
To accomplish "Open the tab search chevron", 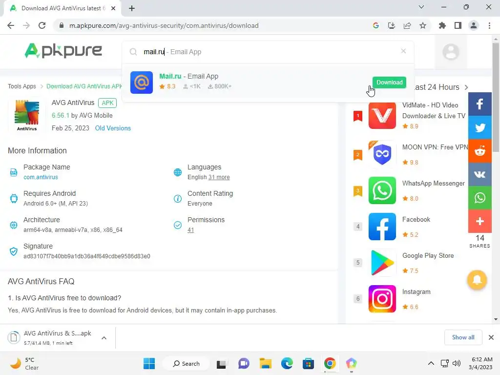I will pyautogui.click(x=421, y=7).
